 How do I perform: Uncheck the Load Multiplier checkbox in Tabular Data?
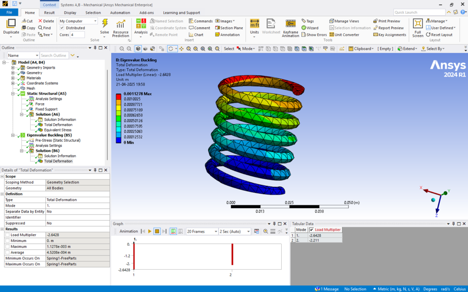[x=311, y=230]
